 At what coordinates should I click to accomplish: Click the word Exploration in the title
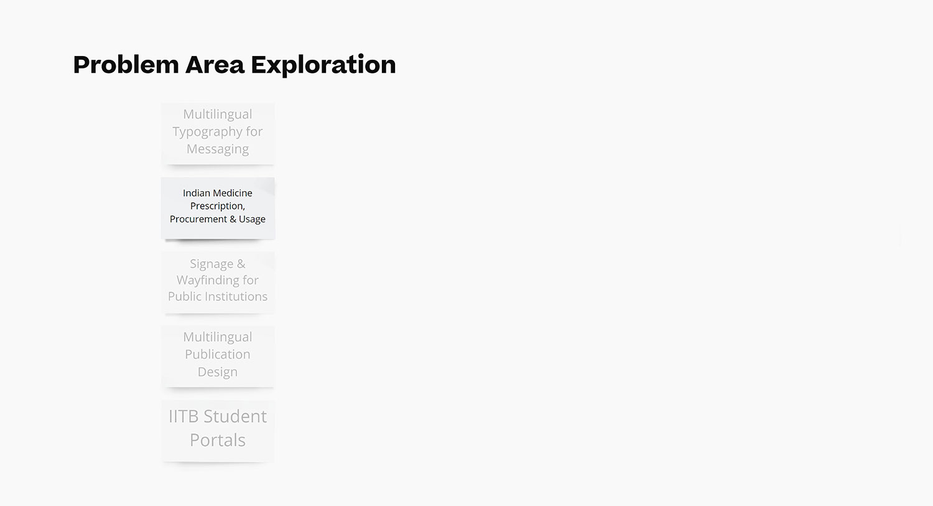323,65
